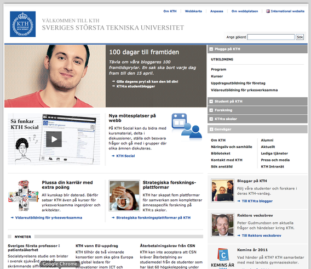Collapse the Genvägar section

point(211,129)
